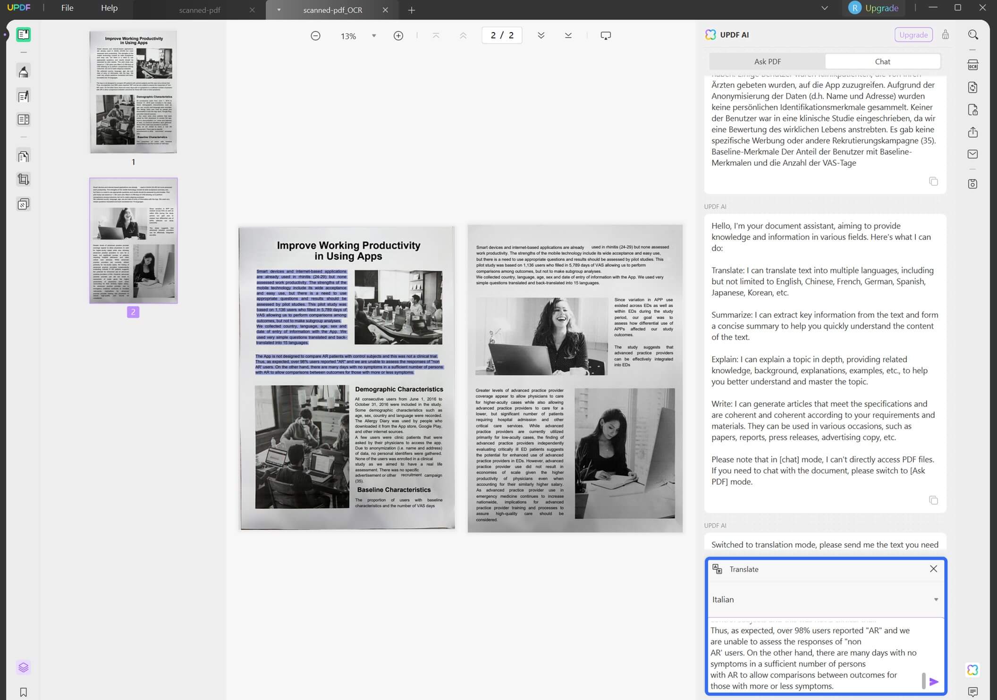Open Edit PDF mode
Viewport: 997px width, 700px height.
pyautogui.click(x=23, y=96)
